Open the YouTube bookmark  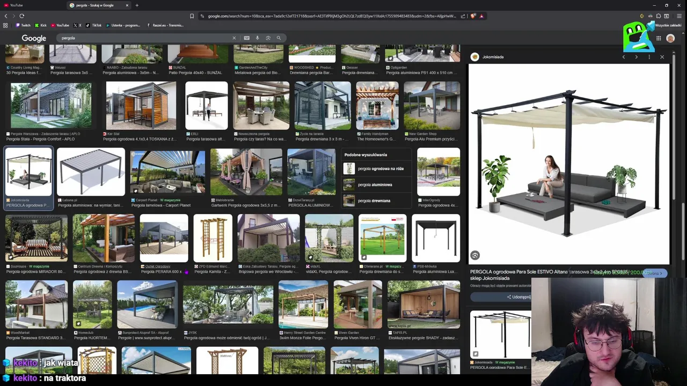[x=60, y=25]
